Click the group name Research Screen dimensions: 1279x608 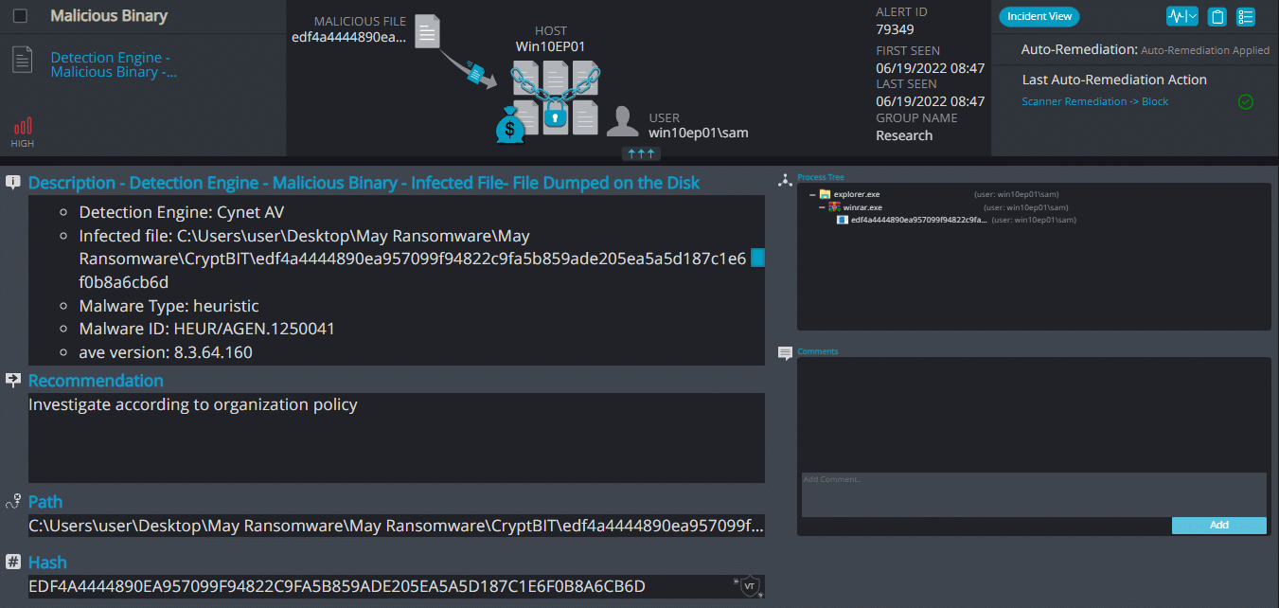pos(904,135)
